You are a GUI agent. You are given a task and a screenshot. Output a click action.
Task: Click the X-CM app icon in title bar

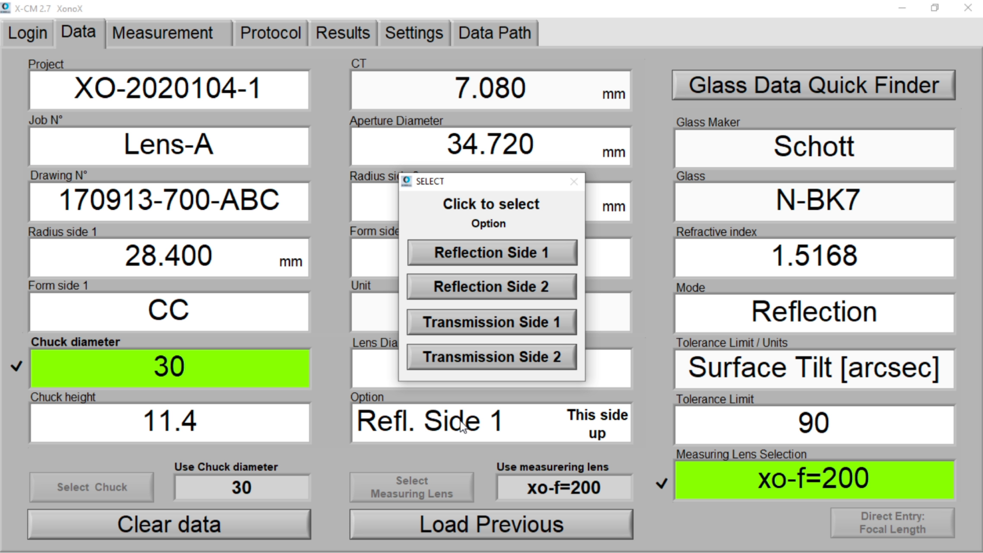[6, 8]
